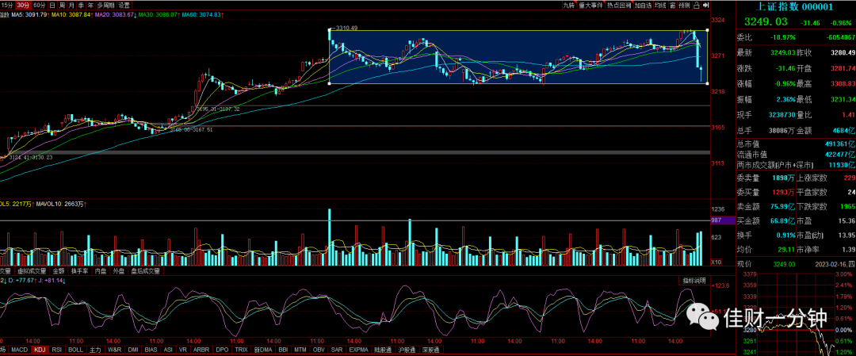
Task: Select the 沪股通 tab
Action: (408, 350)
